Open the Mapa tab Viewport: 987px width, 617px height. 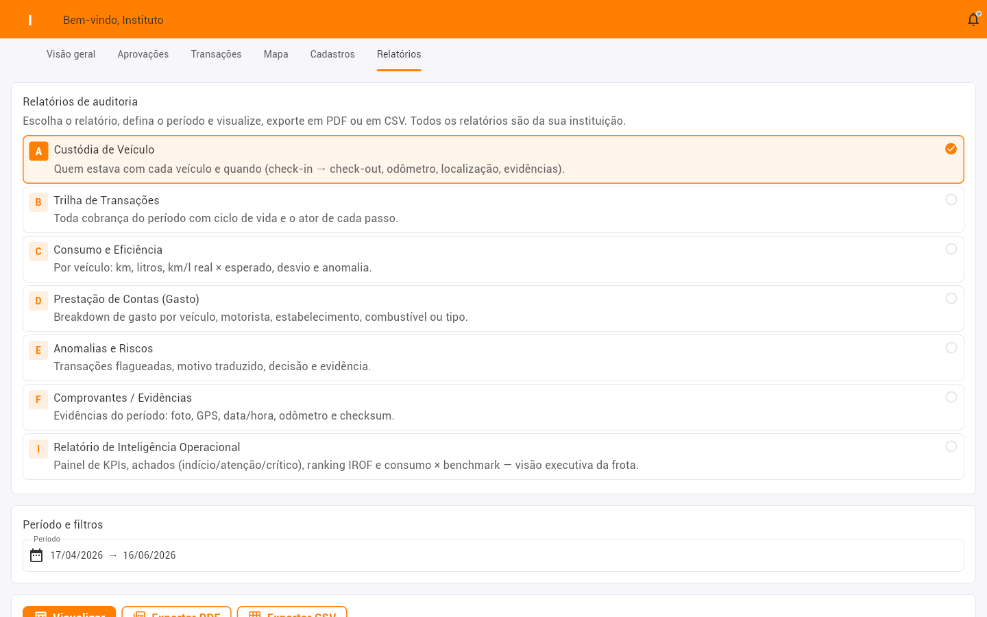click(276, 54)
